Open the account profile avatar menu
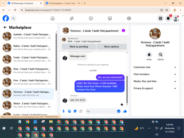This screenshot has width=184, height=138. pyautogui.click(x=176, y=18)
